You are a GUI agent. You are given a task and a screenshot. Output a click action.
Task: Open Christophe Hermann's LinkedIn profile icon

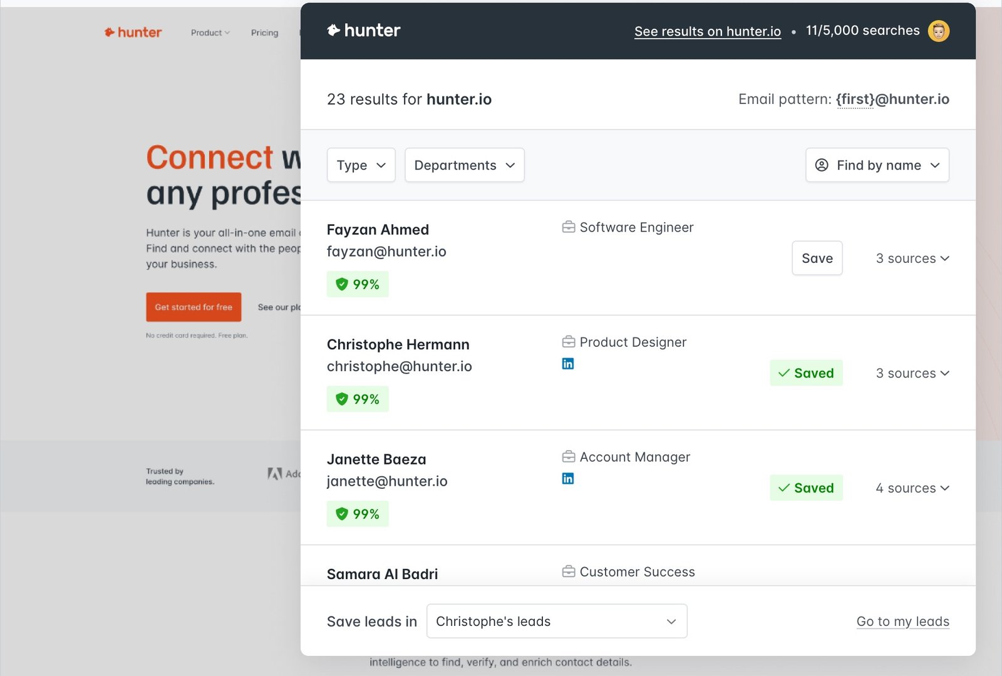(568, 363)
